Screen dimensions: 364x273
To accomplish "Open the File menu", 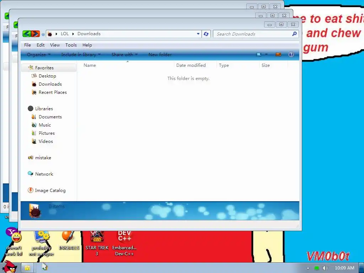I will pos(27,45).
